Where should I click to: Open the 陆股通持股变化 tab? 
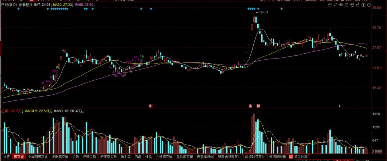(230, 157)
